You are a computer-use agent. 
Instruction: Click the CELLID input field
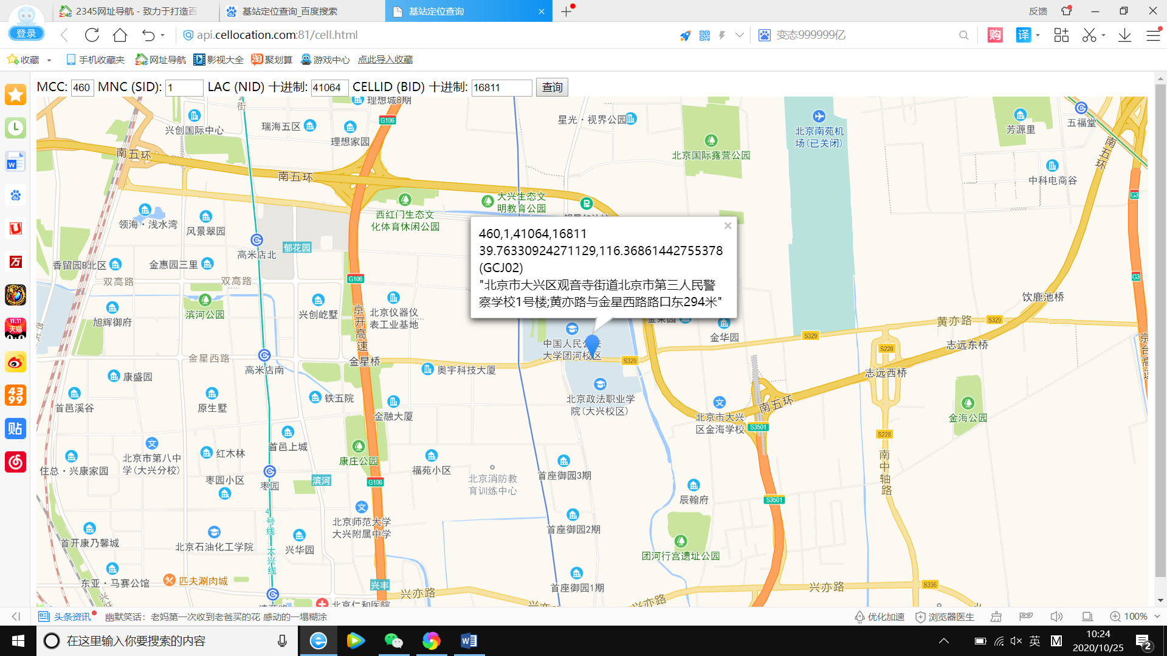501,87
